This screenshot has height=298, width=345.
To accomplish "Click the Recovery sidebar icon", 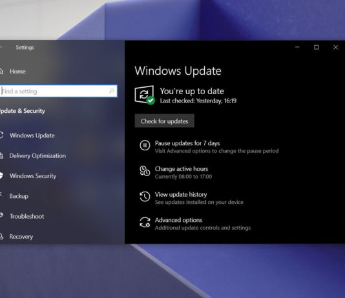I will pos(1,237).
